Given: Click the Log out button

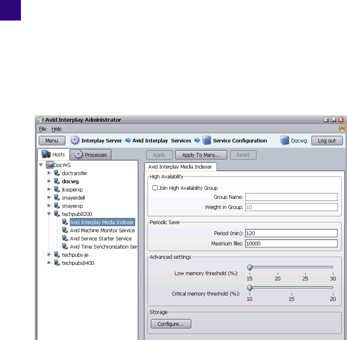Looking at the screenshot, I should (x=327, y=141).
